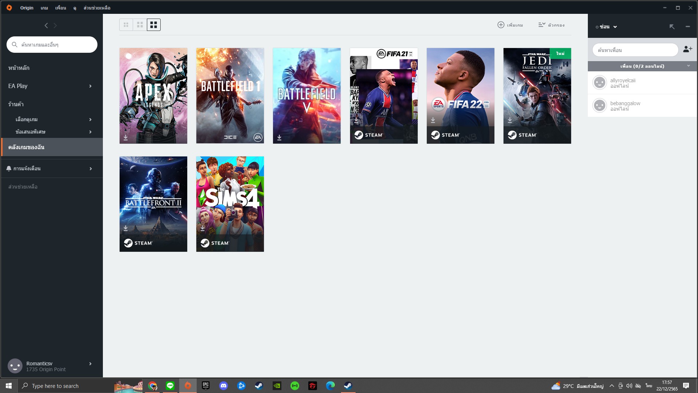The image size is (698, 393).
Task: Open the Windows Start menu
Action: 9,386
